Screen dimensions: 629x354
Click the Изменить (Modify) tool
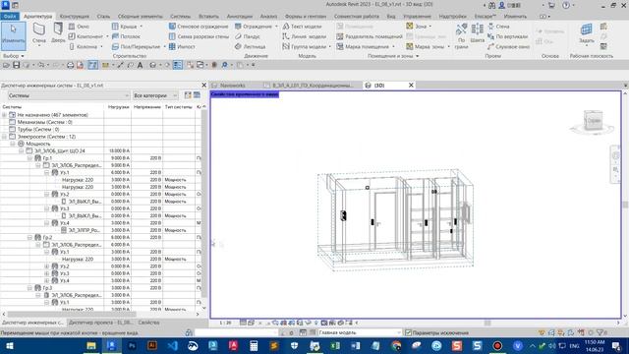pos(13,36)
